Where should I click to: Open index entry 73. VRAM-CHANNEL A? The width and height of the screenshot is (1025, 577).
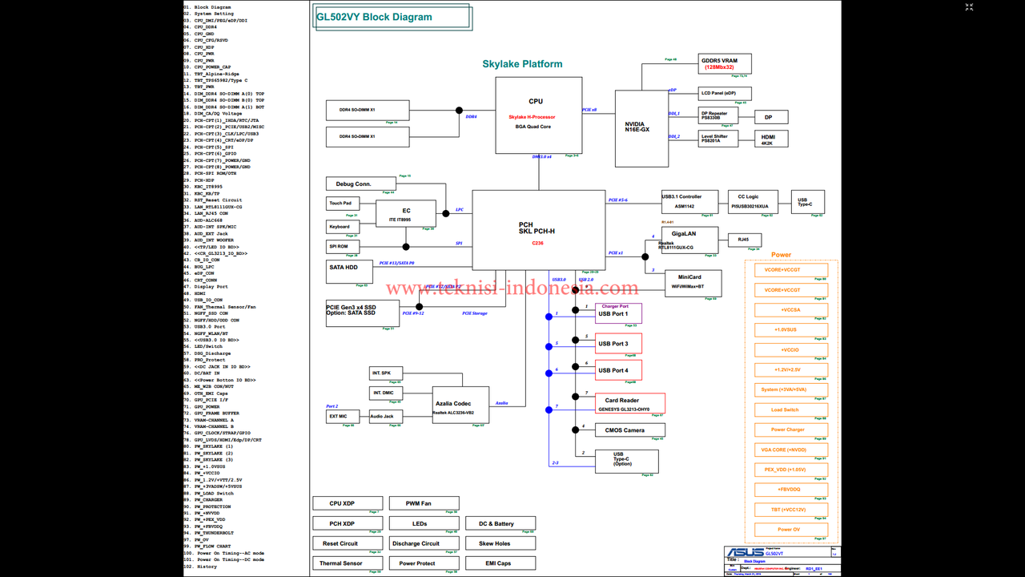(209, 420)
